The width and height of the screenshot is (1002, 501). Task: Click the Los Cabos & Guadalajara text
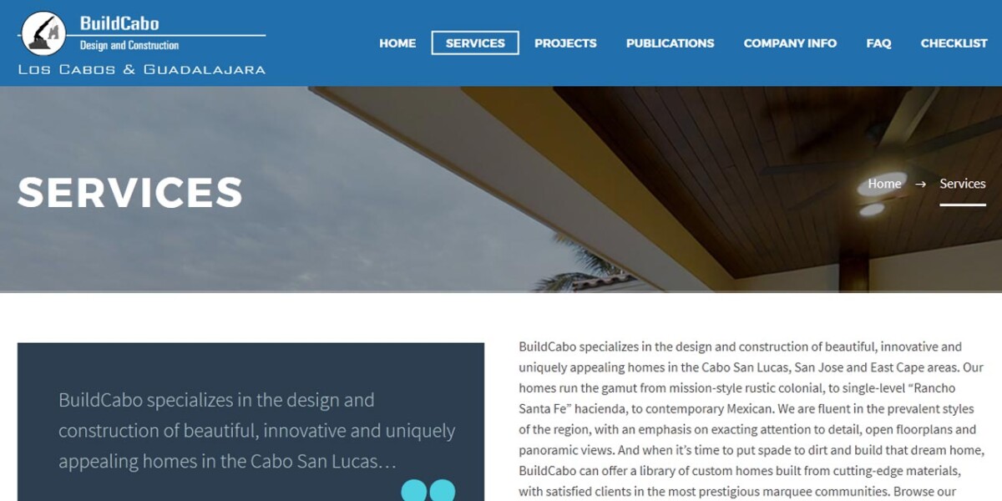pyautogui.click(x=142, y=69)
